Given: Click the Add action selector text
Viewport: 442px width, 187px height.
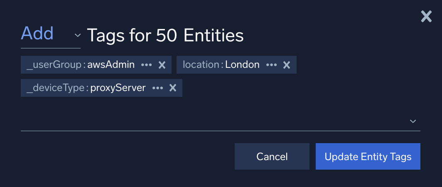Looking at the screenshot, I should [x=37, y=34].
